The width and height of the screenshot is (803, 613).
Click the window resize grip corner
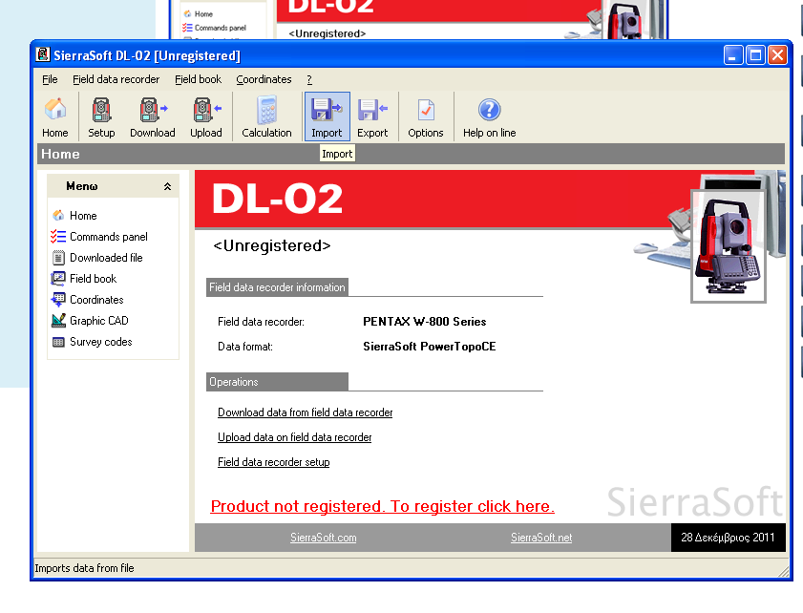point(784,572)
